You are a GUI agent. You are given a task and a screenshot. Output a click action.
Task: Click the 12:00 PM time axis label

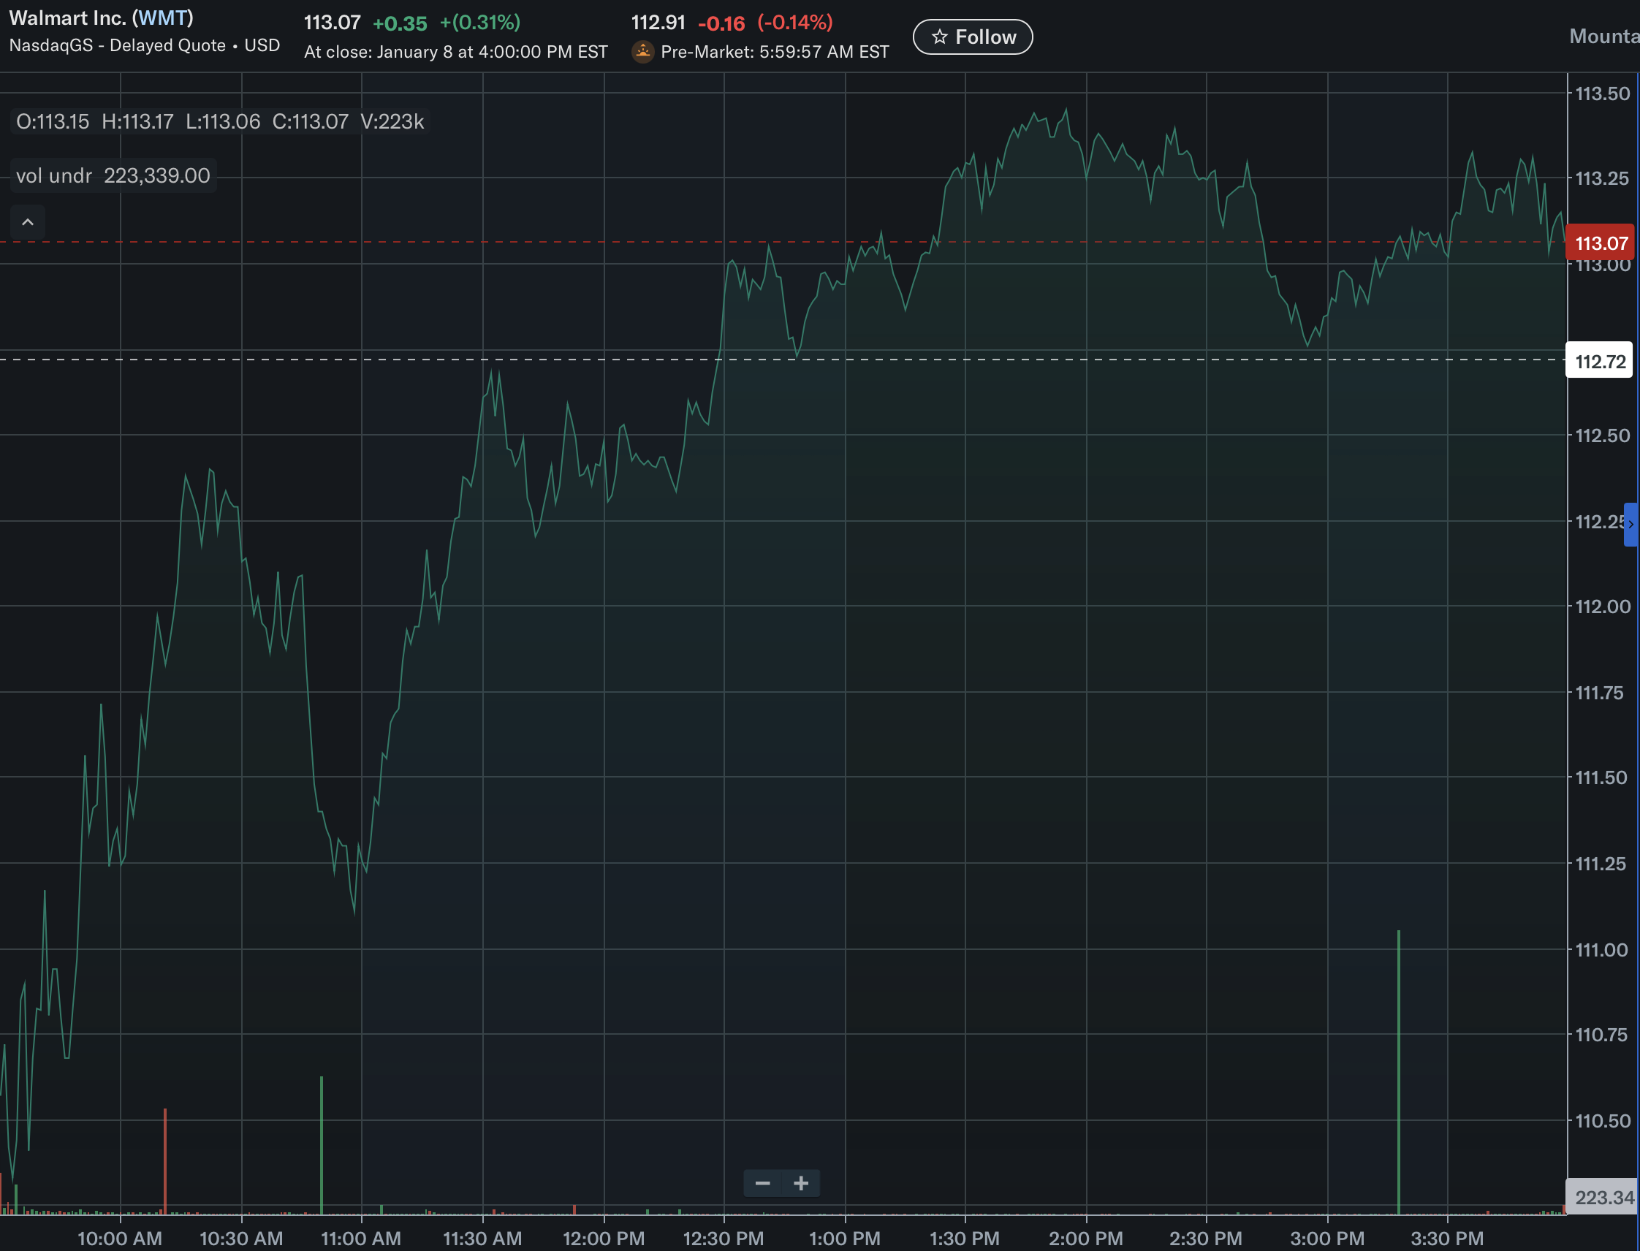(603, 1239)
